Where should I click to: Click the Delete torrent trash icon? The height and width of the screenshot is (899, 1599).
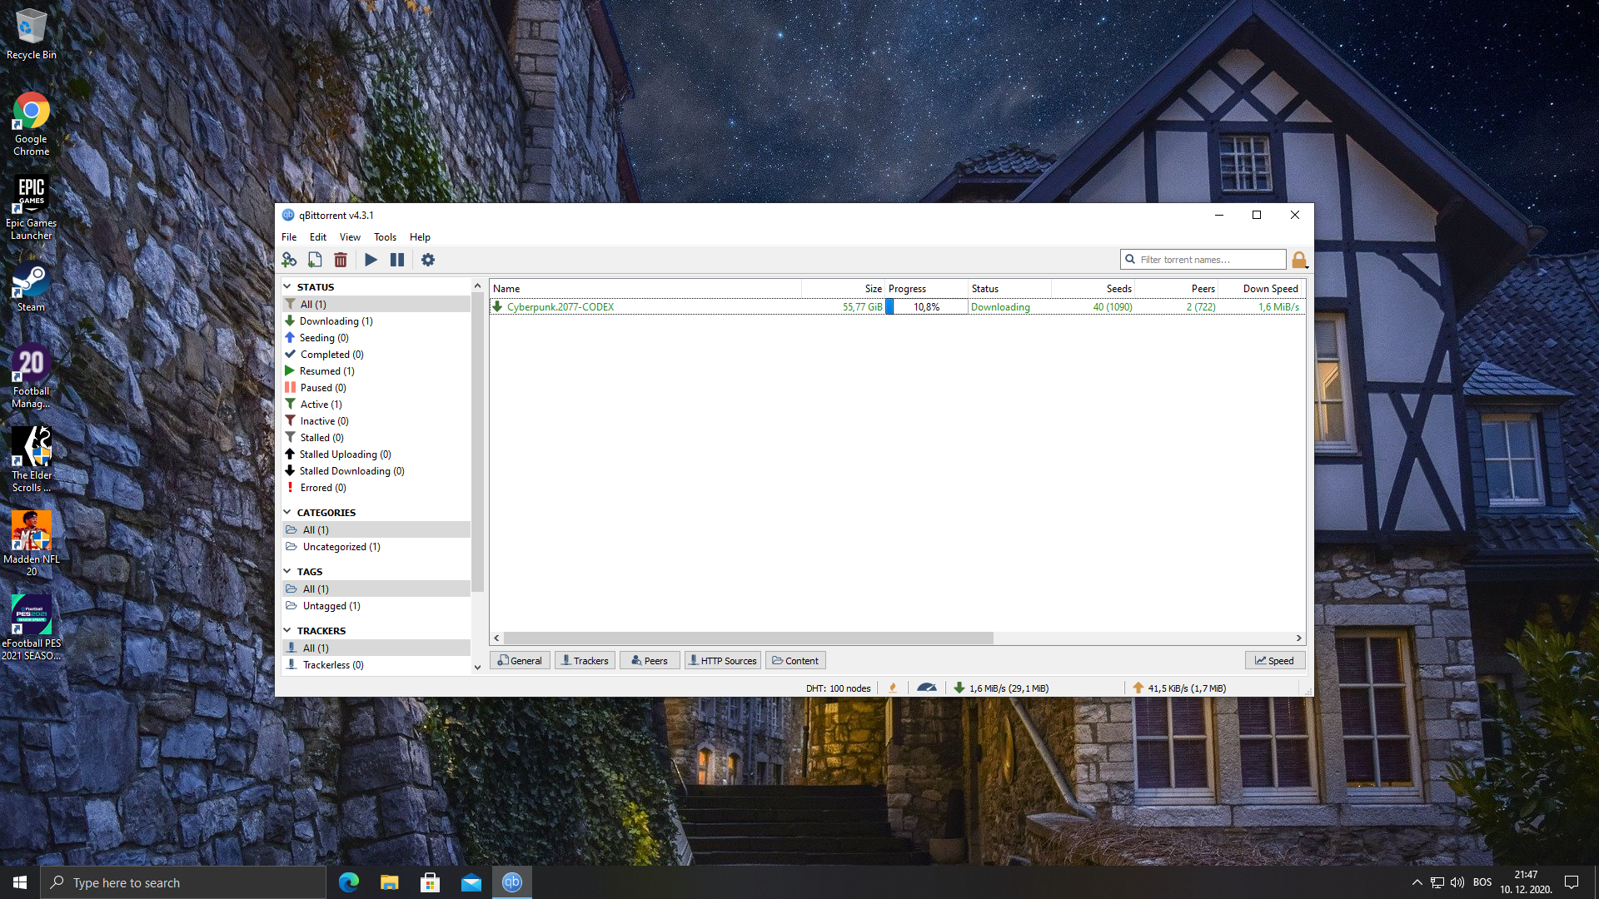[x=341, y=260]
